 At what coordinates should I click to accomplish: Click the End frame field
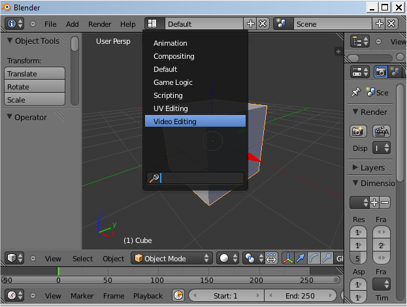pyautogui.click(x=301, y=296)
